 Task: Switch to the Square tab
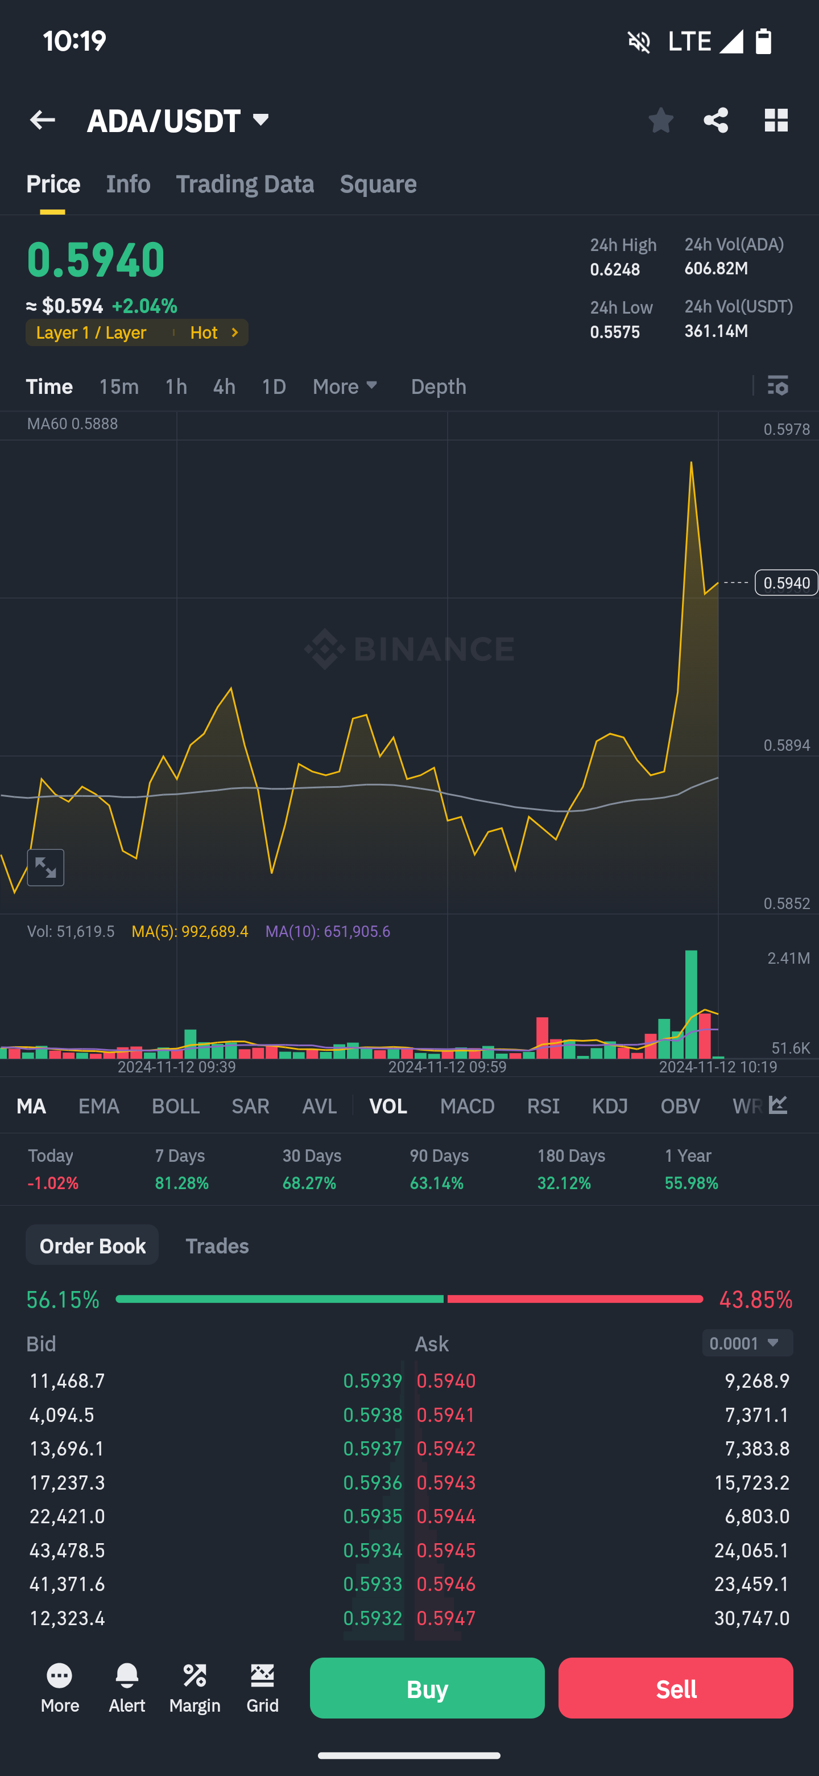[378, 184]
